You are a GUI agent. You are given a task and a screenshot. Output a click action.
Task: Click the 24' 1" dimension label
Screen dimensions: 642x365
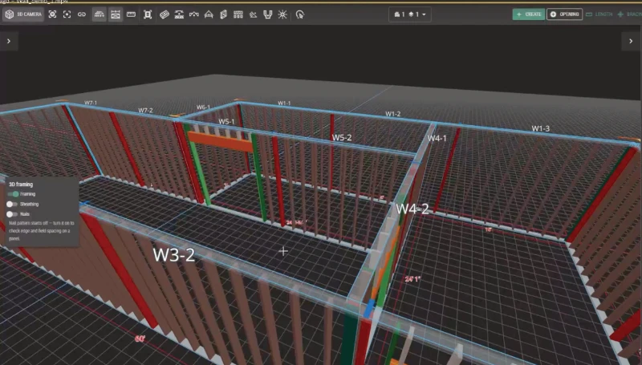coord(412,279)
